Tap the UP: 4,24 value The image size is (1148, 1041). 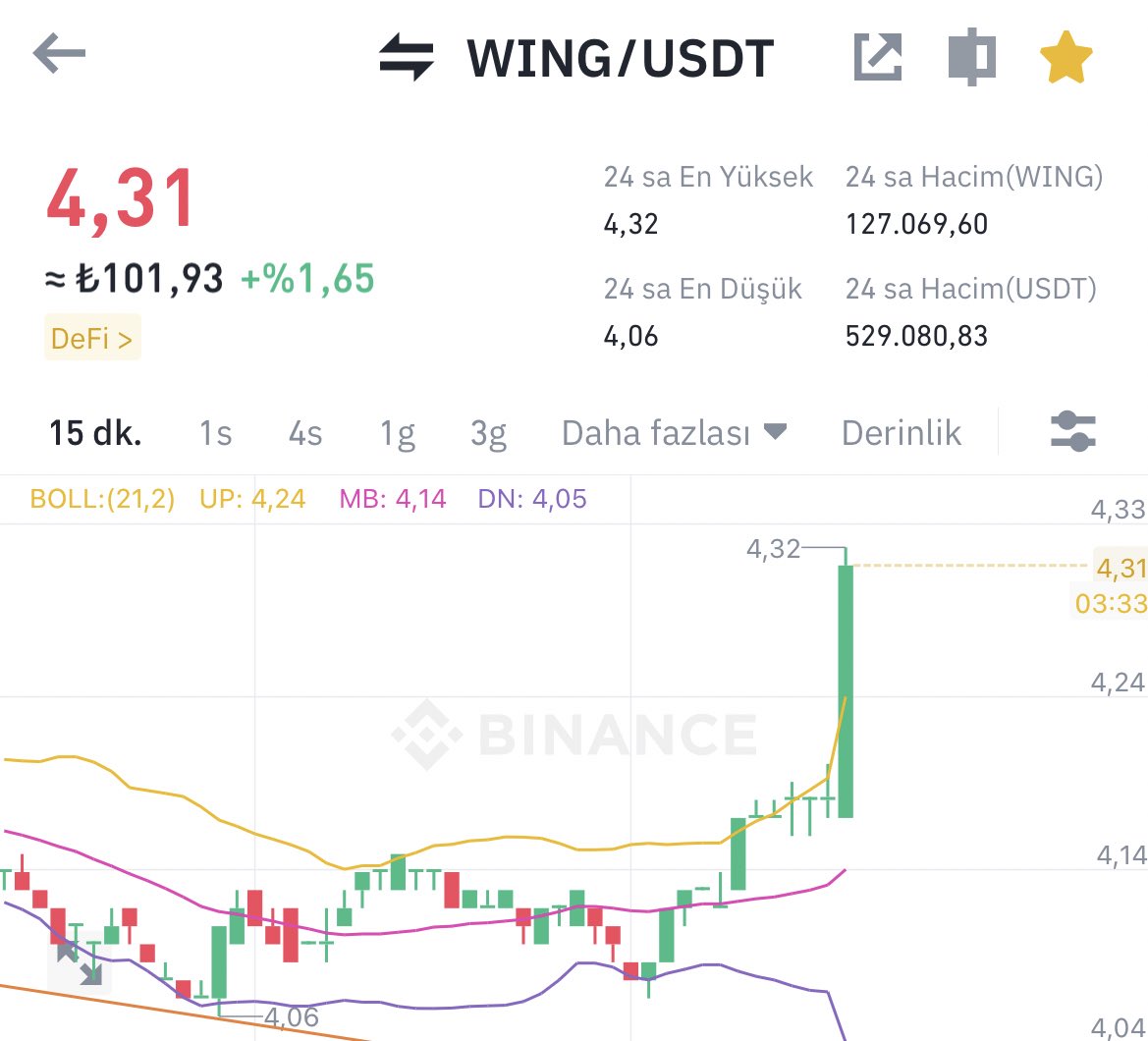tap(251, 499)
